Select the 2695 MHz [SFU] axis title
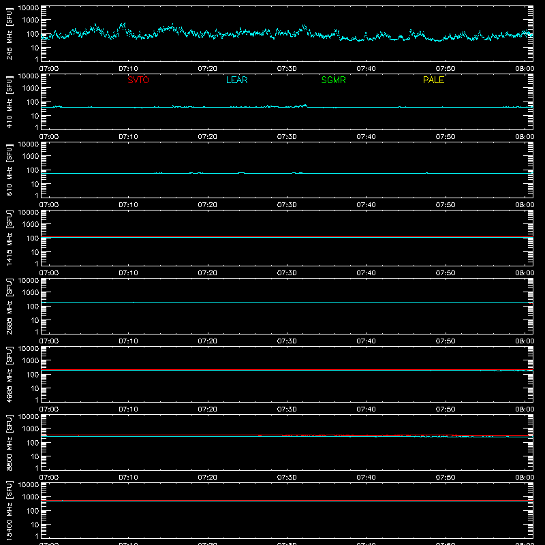The image size is (545, 545). tap(9, 306)
